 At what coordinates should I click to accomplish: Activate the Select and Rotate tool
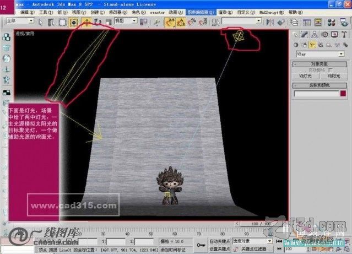(x=98, y=22)
